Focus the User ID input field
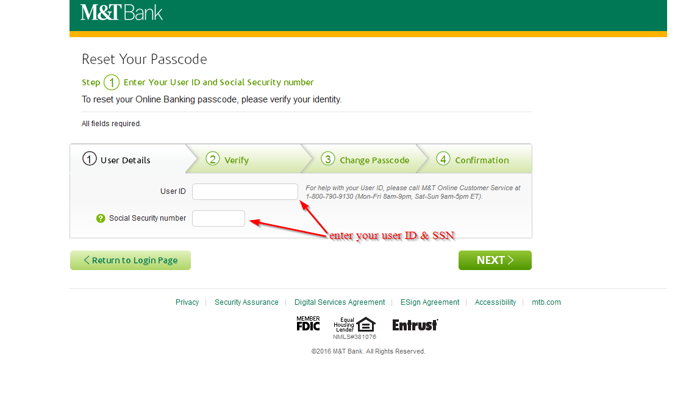The width and height of the screenshot is (697, 395). click(245, 191)
